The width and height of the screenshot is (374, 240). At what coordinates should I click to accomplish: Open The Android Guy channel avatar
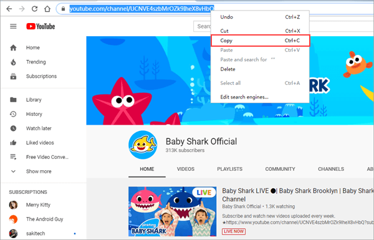13,219
